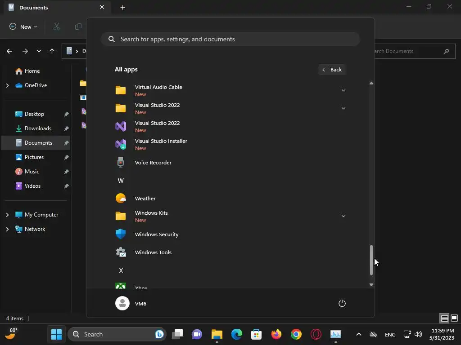Expand the Virtual Audio Cable folder
This screenshot has height=345, width=461.
343,90
